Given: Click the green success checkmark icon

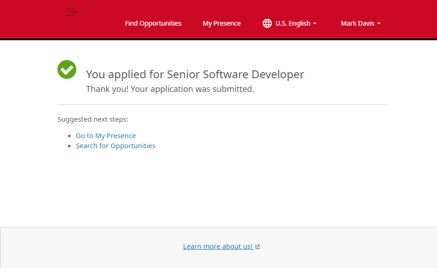Looking at the screenshot, I should [67, 69].
